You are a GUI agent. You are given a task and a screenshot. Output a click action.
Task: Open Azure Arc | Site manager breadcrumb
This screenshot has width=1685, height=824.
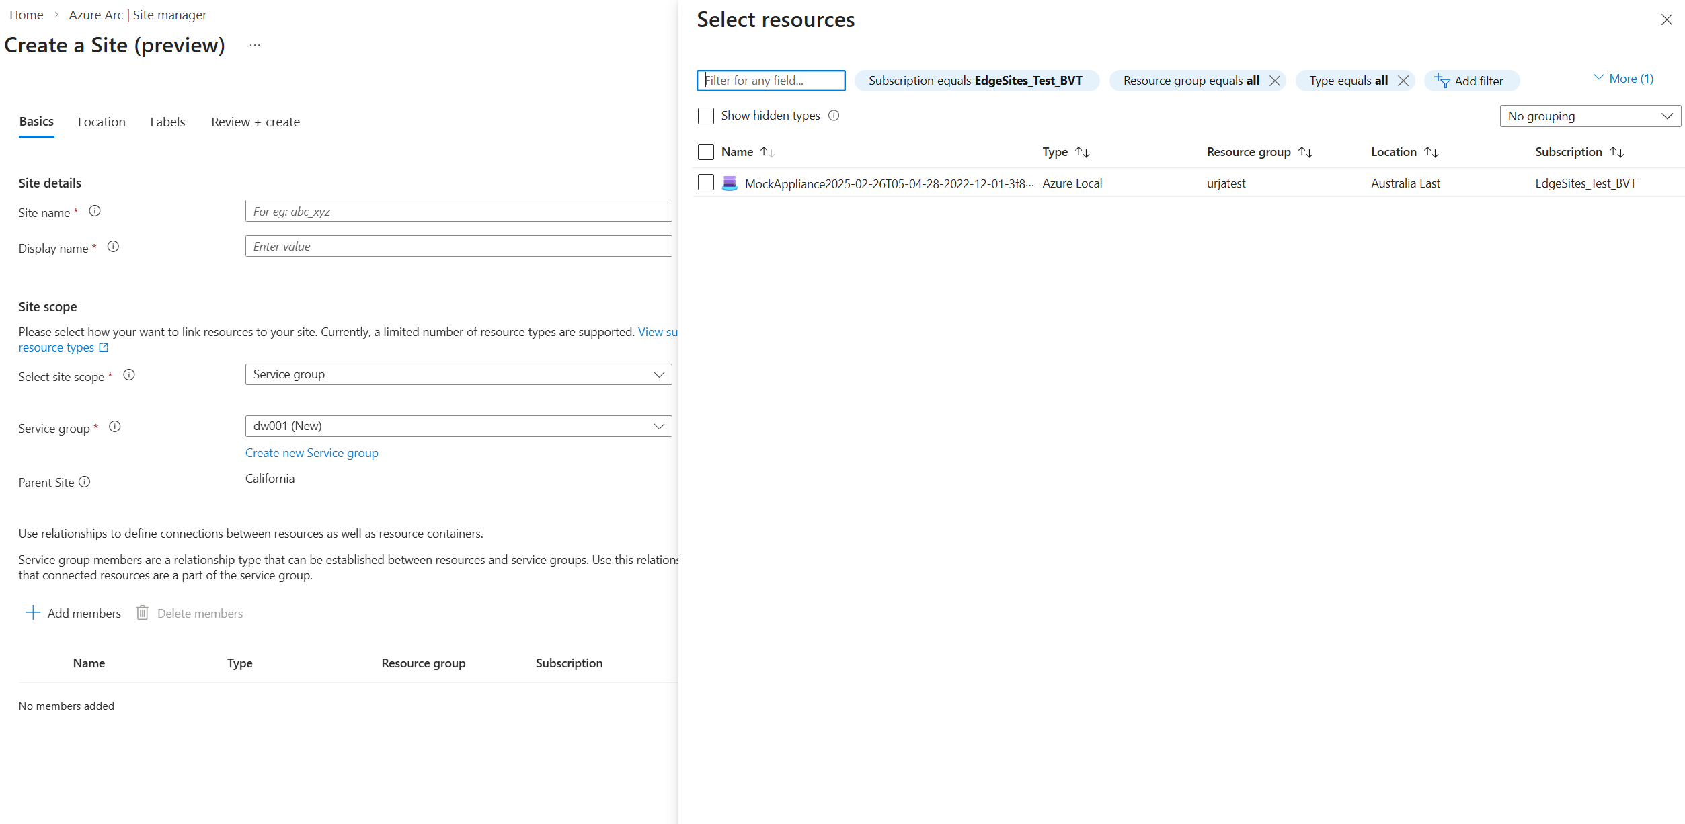pyautogui.click(x=138, y=15)
